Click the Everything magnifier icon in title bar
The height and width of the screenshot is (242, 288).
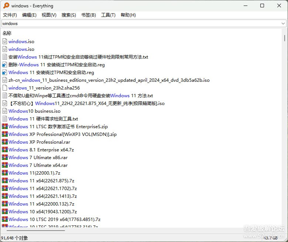[6, 6]
